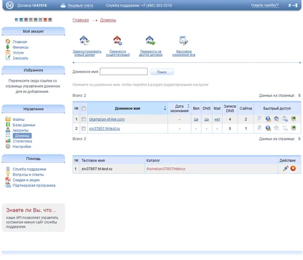Click the support phone number +7 (495) 363-3310
Screen dimensions: 303x260
pos(156,6)
